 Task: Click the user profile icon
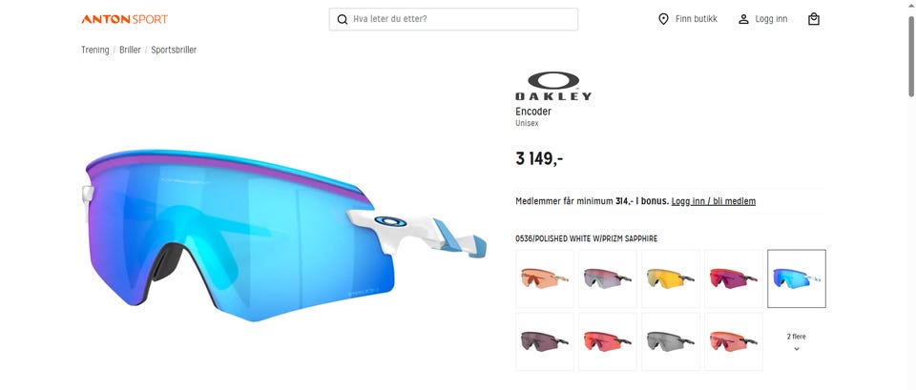point(743,19)
